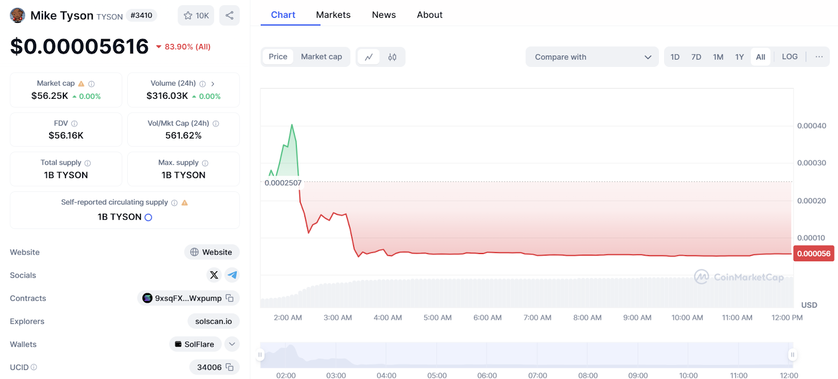
Task: Select 7D time range
Action: tap(696, 56)
